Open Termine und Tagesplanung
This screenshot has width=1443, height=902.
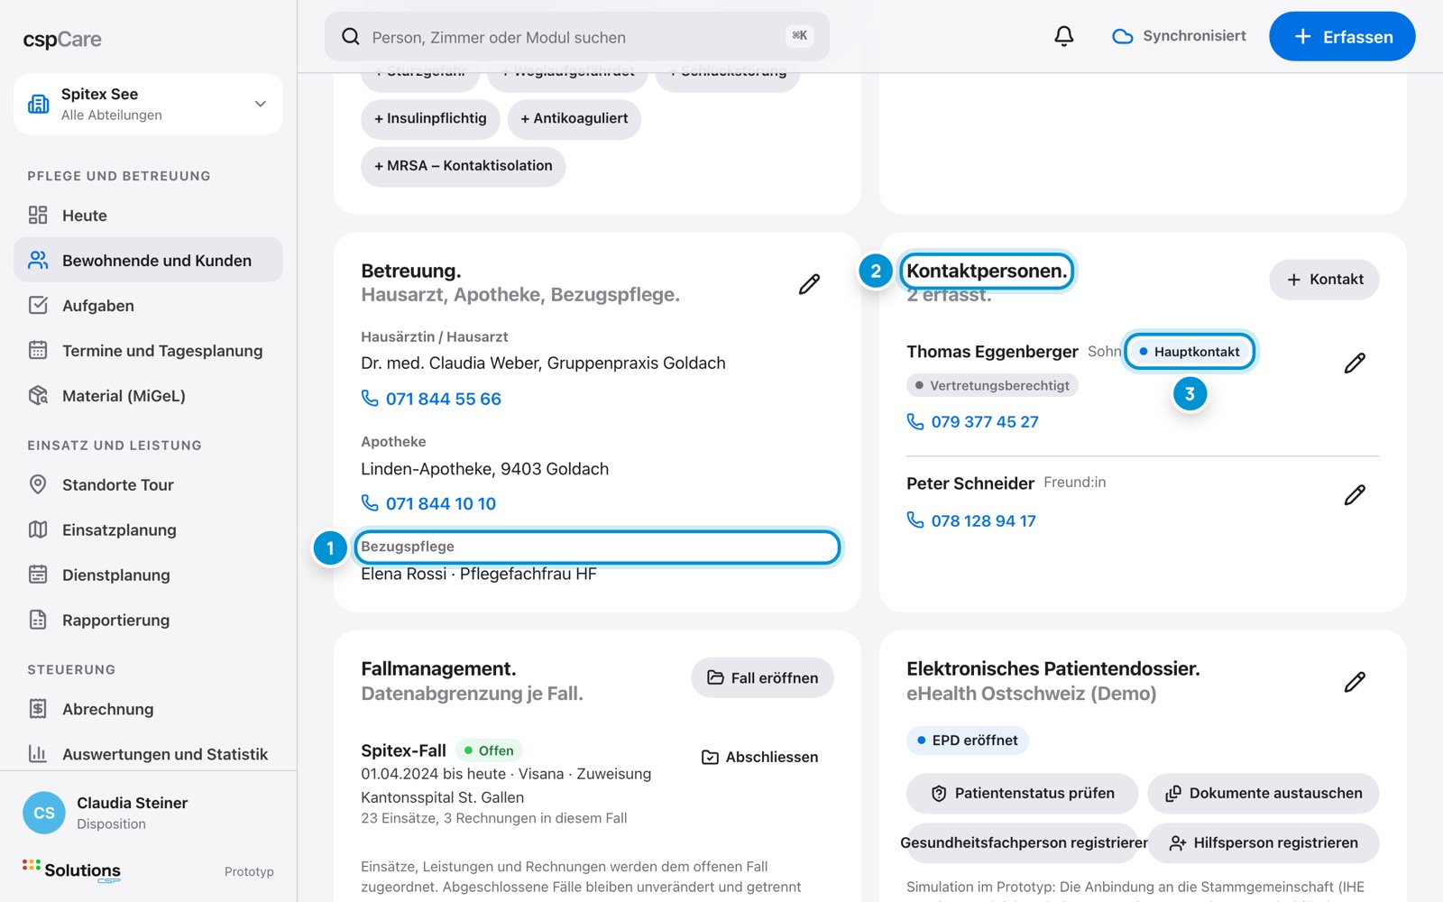148,351
